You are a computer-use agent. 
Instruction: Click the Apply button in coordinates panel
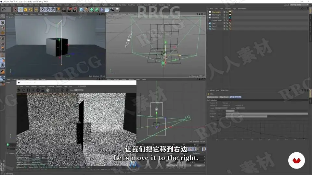(x=199, y=166)
